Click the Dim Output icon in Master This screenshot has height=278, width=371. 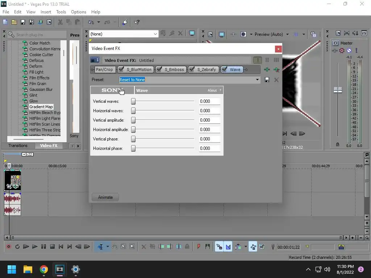[355, 33]
